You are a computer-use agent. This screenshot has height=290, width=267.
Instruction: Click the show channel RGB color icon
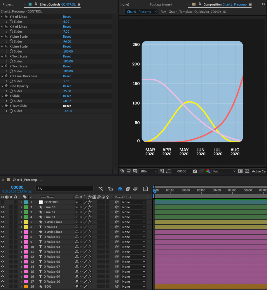coord(208,171)
